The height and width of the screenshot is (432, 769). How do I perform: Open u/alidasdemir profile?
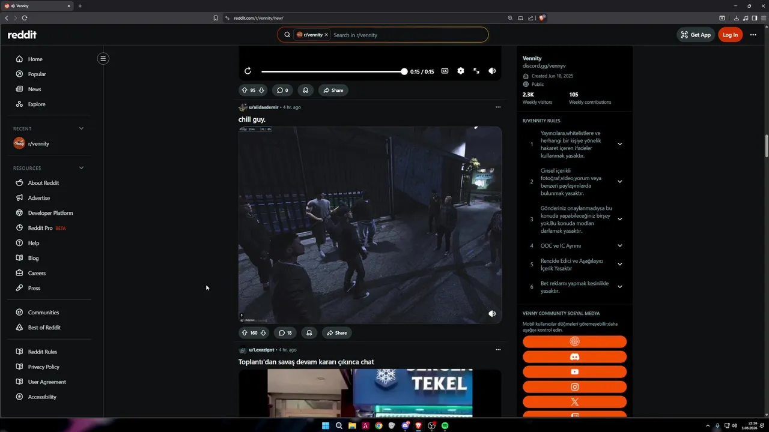click(263, 107)
